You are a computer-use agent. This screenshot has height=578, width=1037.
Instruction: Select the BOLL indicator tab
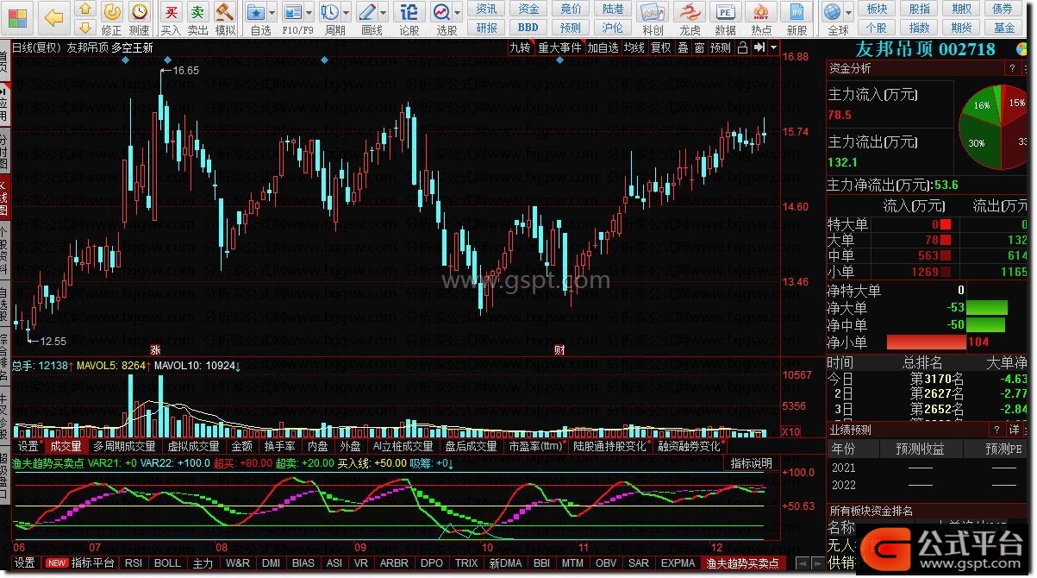click(x=167, y=563)
